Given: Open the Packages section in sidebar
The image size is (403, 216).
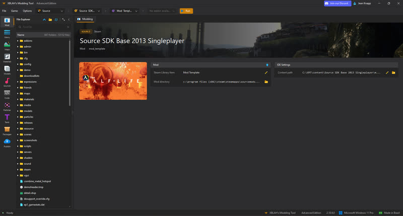Looking at the screenshot, I should [x=7, y=131].
